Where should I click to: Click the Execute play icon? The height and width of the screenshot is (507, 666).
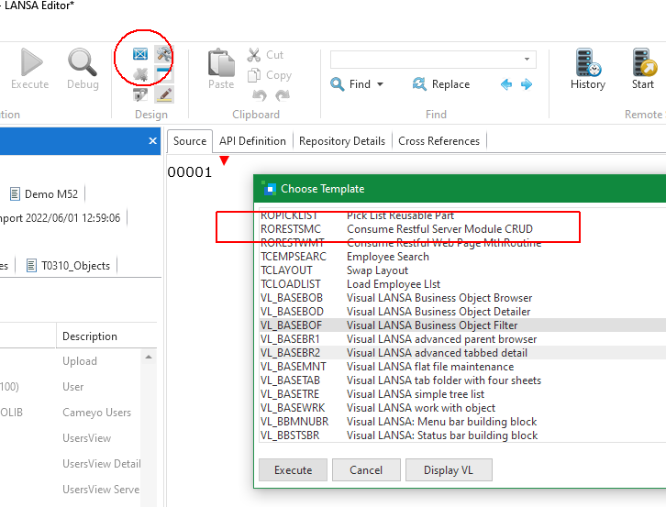(30, 63)
